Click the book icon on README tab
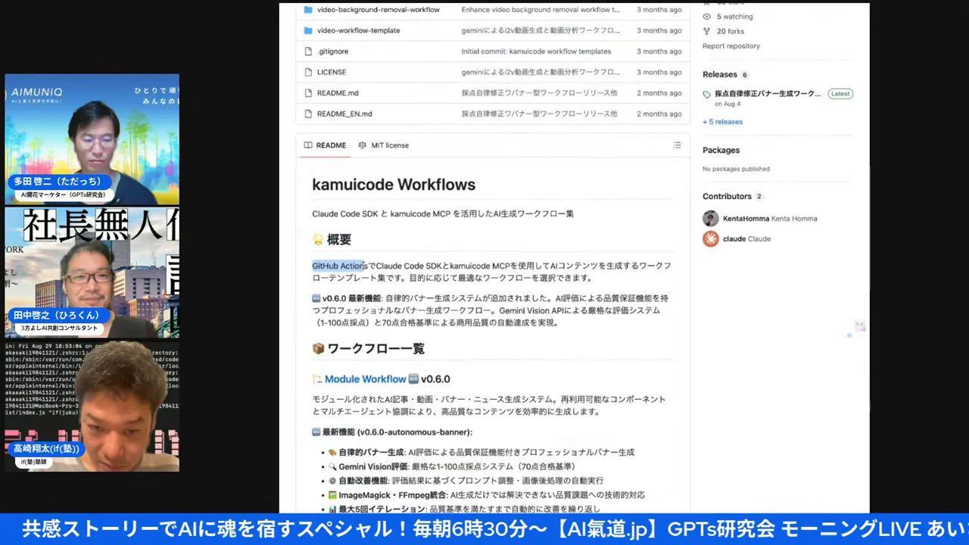 click(x=308, y=145)
